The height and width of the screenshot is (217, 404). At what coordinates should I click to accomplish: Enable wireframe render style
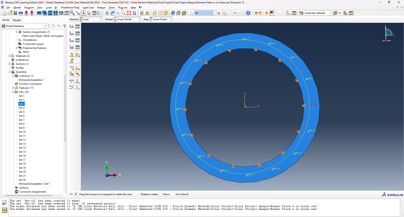(x=154, y=13)
